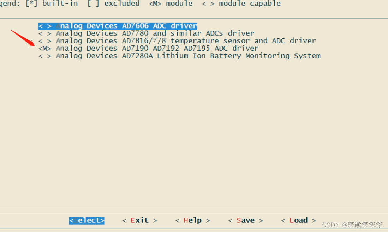Toggle AD7816/7/8 temperature sensor driver state
388x232 pixels.
(x=44, y=40)
